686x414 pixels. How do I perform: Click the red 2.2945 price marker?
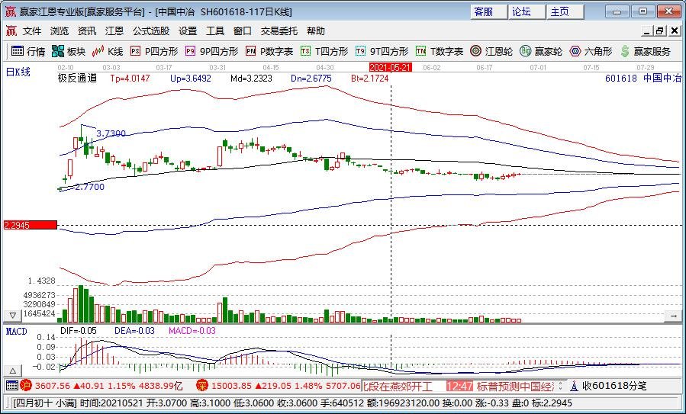(x=31, y=225)
